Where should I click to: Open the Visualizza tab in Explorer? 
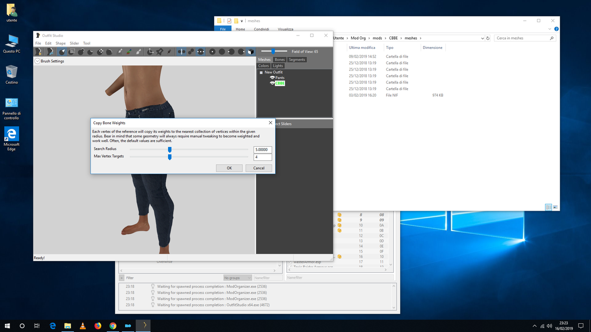[285, 29]
